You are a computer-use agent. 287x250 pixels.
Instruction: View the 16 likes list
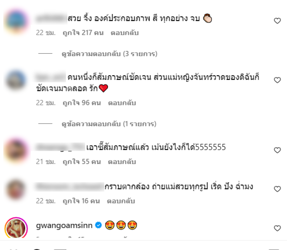click(x=81, y=201)
